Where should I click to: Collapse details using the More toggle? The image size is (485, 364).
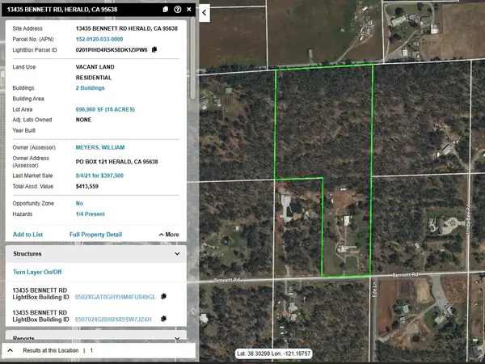[x=169, y=235]
